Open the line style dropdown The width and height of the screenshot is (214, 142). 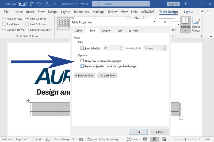[x=178, y=19]
